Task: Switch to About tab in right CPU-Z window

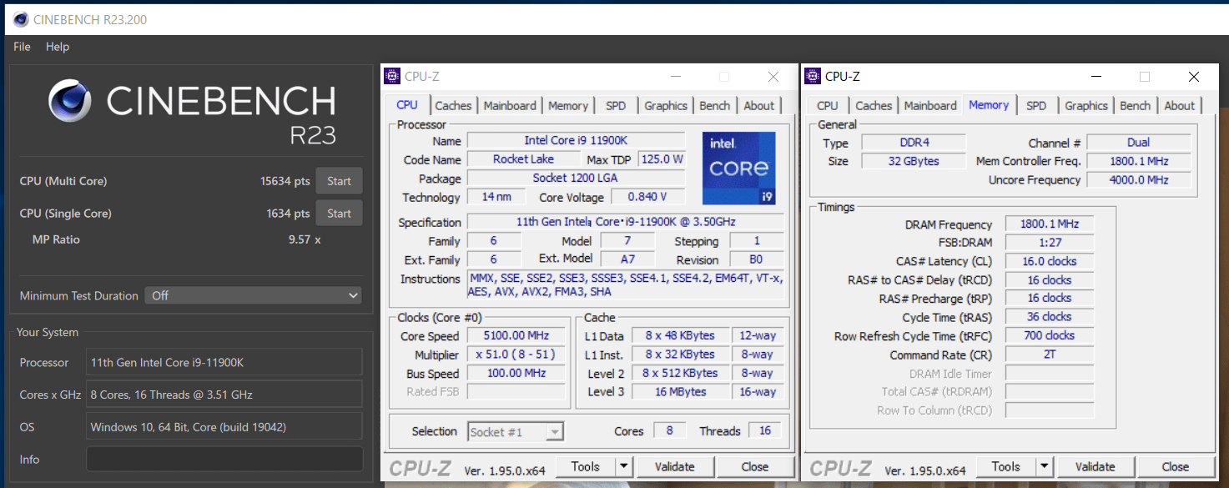Action: click(x=1179, y=106)
